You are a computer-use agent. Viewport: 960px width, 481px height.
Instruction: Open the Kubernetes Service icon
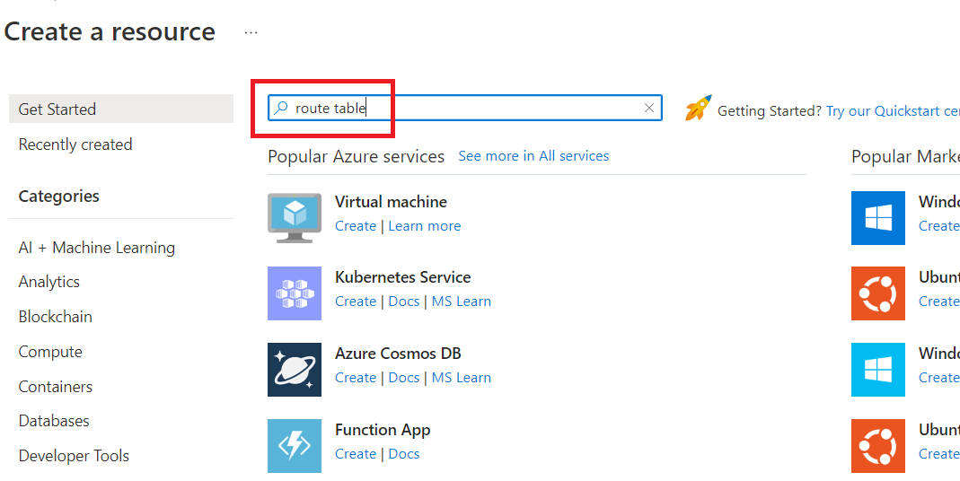(x=295, y=293)
